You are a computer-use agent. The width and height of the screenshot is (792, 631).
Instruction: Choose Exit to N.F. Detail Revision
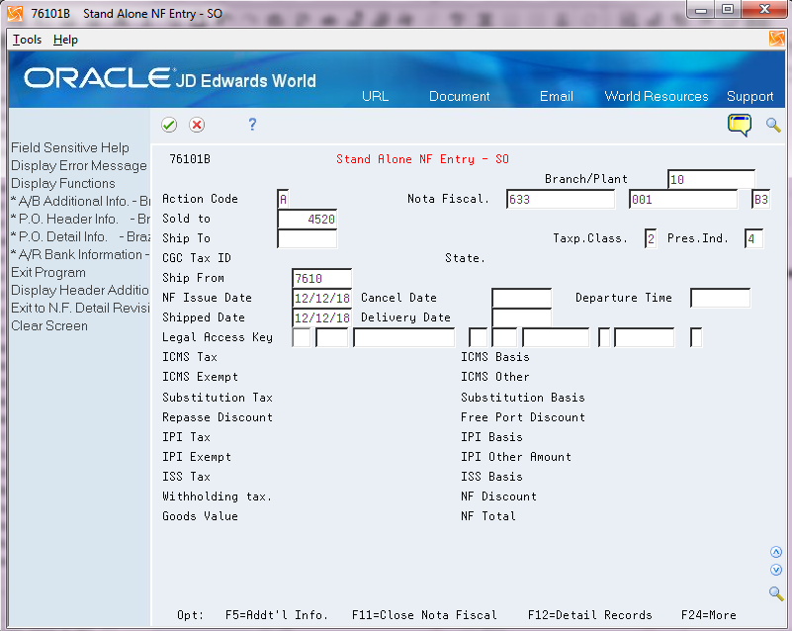pyautogui.click(x=80, y=308)
